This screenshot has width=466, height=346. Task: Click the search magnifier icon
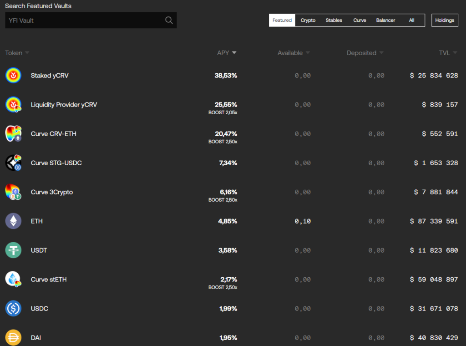coord(169,20)
